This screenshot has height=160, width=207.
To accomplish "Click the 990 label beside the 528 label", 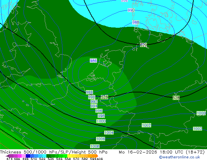I will (x=92, y=97).
